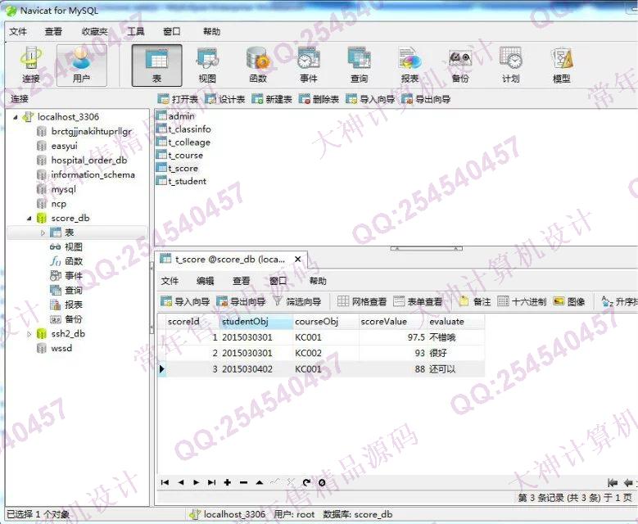Click the edit record up-triangle button
Screen dimensions: 638x524
[259, 482]
